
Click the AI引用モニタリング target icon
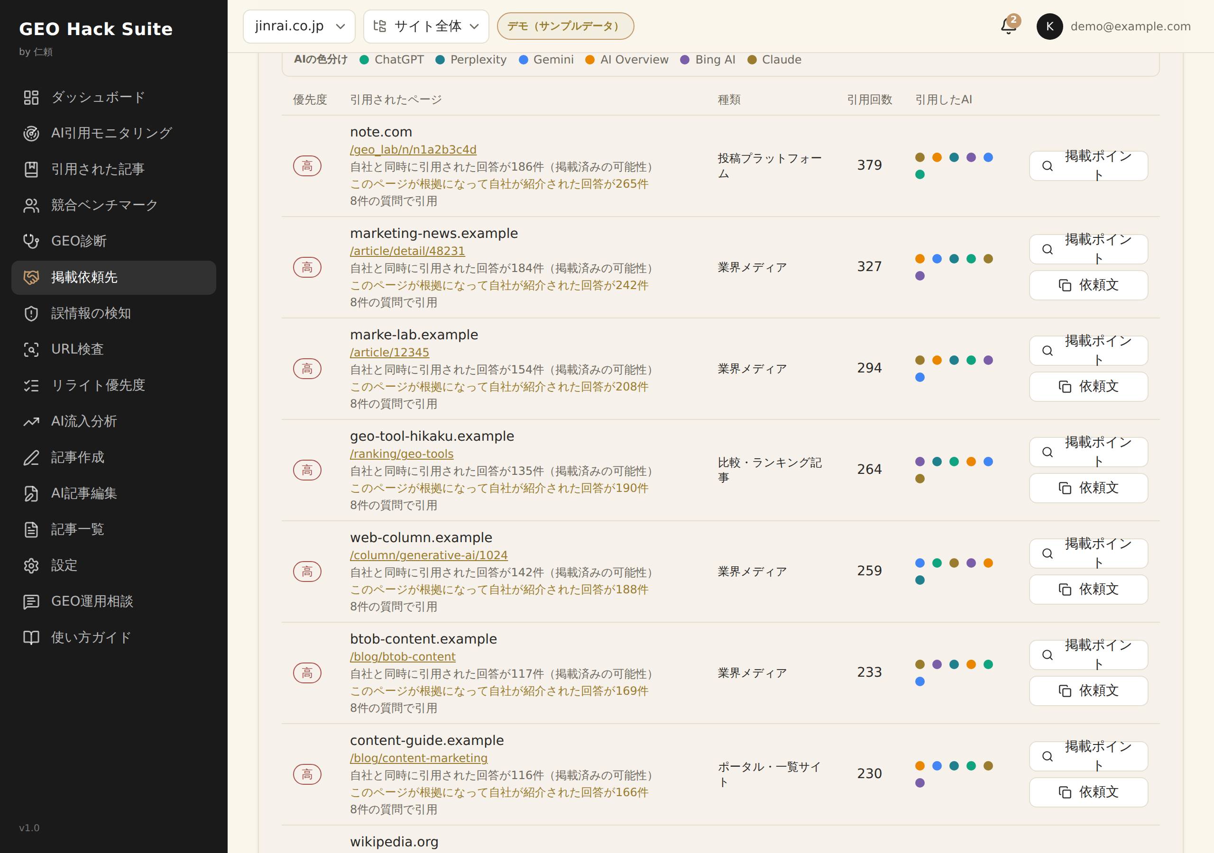pos(31,133)
